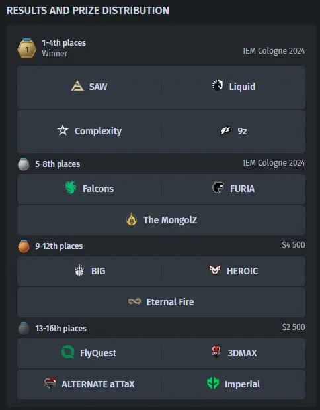Click the SAW team logo icon
The height and width of the screenshot is (410, 320).
[77, 86]
